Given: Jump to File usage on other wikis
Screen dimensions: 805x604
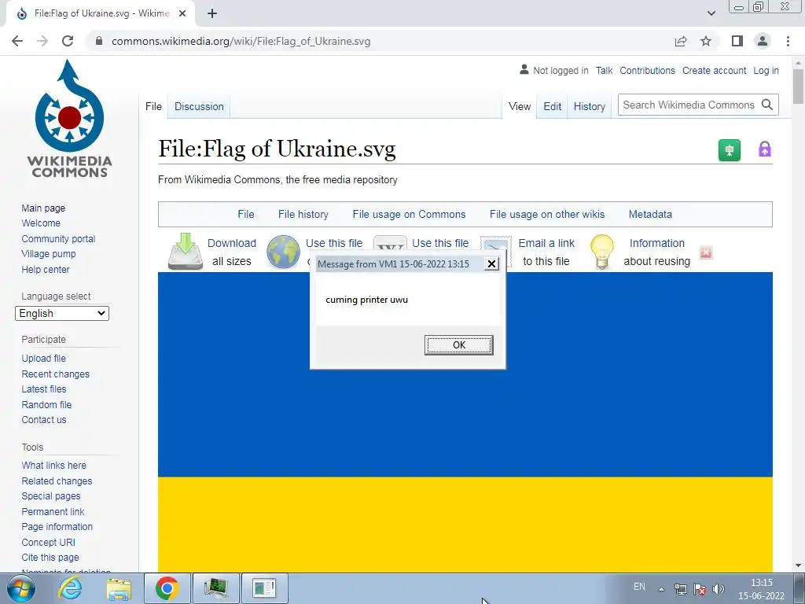Looking at the screenshot, I should pyautogui.click(x=547, y=214).
